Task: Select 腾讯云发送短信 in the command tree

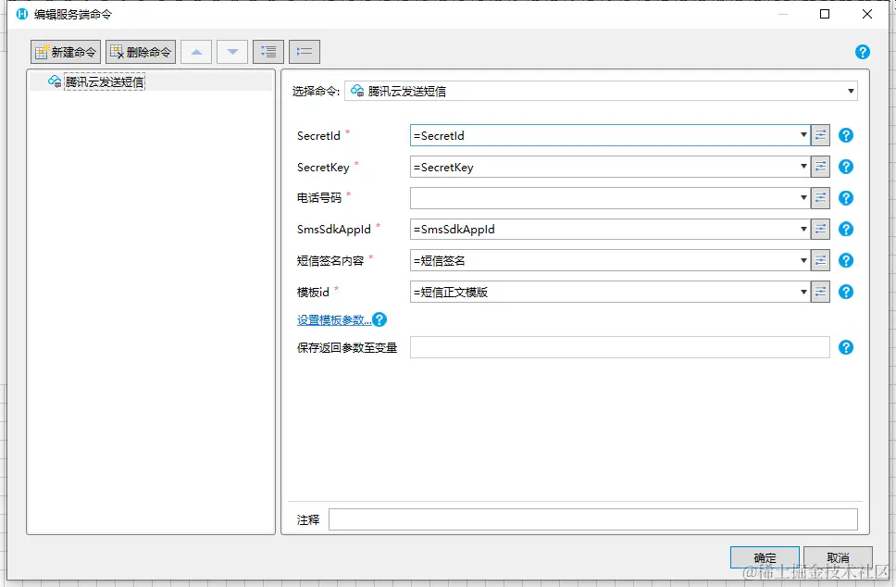Action: click(104, 81)
